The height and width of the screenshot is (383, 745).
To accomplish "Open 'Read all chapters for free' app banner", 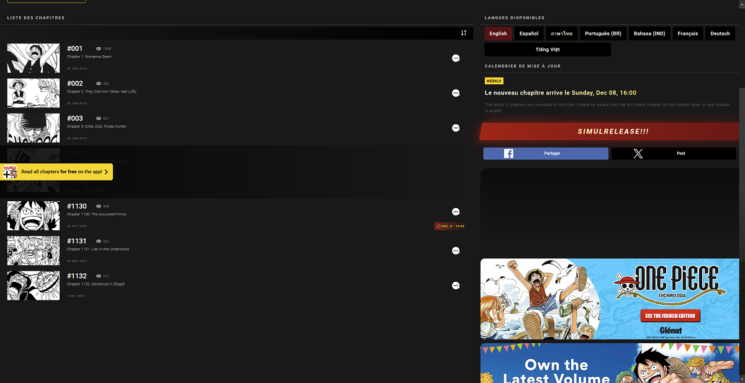I will [x=57, y=172].
